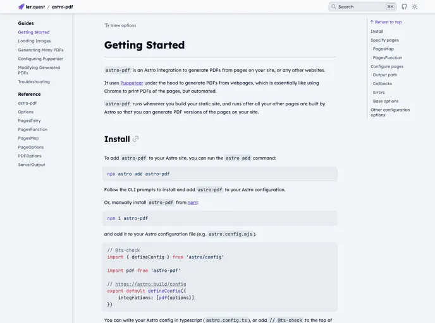The height and width of the screenshot is (323, 435).
Task: Open astro-pdf breadcrumb link
Action: pyautogui.click(x=63, y=7)
